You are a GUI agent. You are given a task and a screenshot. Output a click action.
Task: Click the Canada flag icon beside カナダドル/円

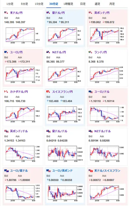6,92
